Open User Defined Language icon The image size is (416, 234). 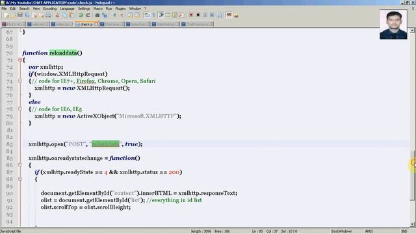pos(168,15)
